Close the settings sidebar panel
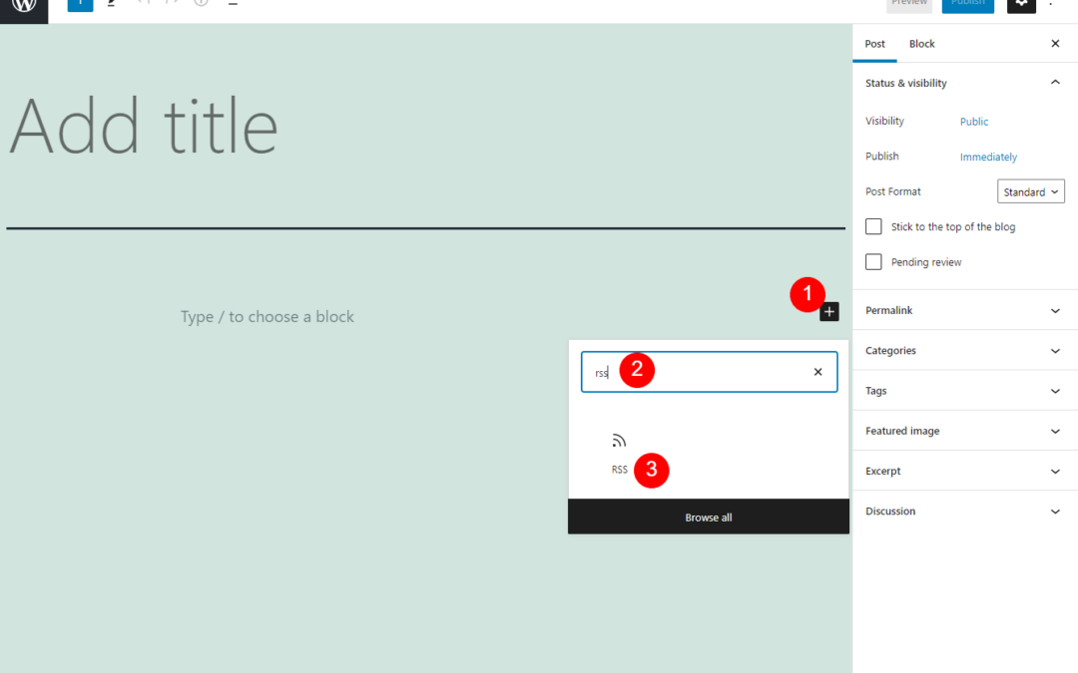 tap(1055, 44)
